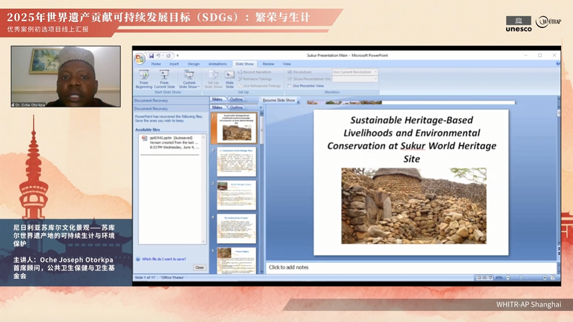Open the Resolution dropdown
The width and height of the screenshot is (573, 322).
pyautogui.click(x=355, y=72)
